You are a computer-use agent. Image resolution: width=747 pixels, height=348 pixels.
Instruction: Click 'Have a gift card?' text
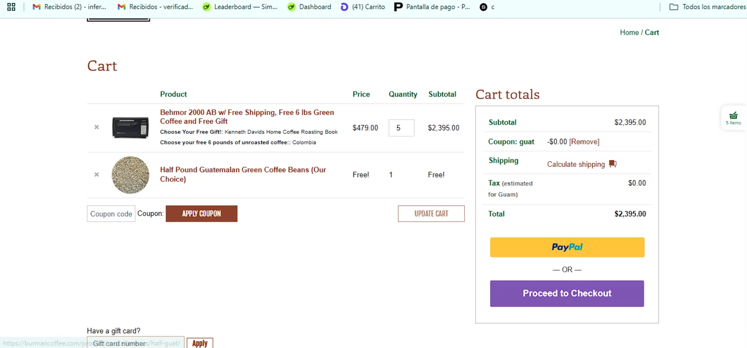point(114,331)
